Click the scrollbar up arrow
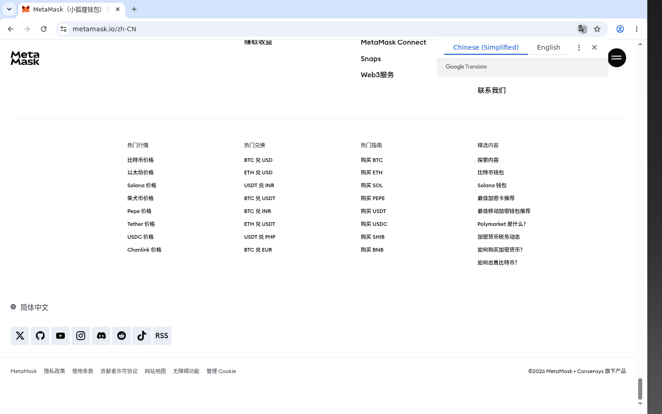Viewport: 662px width, 414px height. (640, 44)
